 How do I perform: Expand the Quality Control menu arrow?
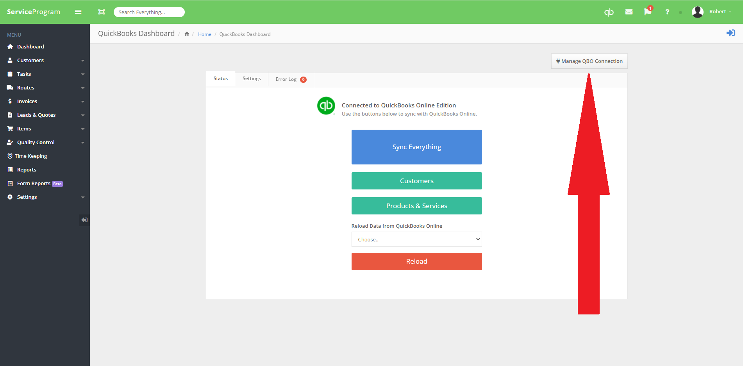point(83,143)
